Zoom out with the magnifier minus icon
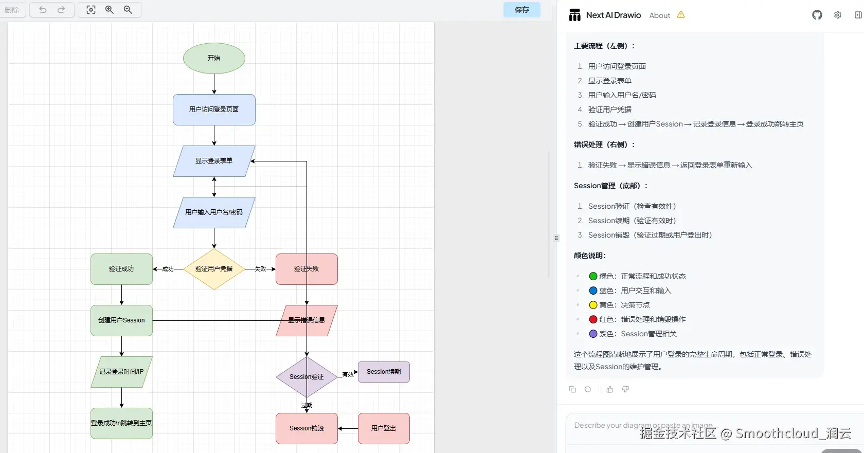The image size is (864, 453). (128, 10)
